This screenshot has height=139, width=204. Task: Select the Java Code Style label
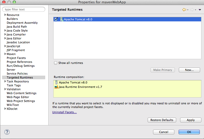(x=17, y=31)
